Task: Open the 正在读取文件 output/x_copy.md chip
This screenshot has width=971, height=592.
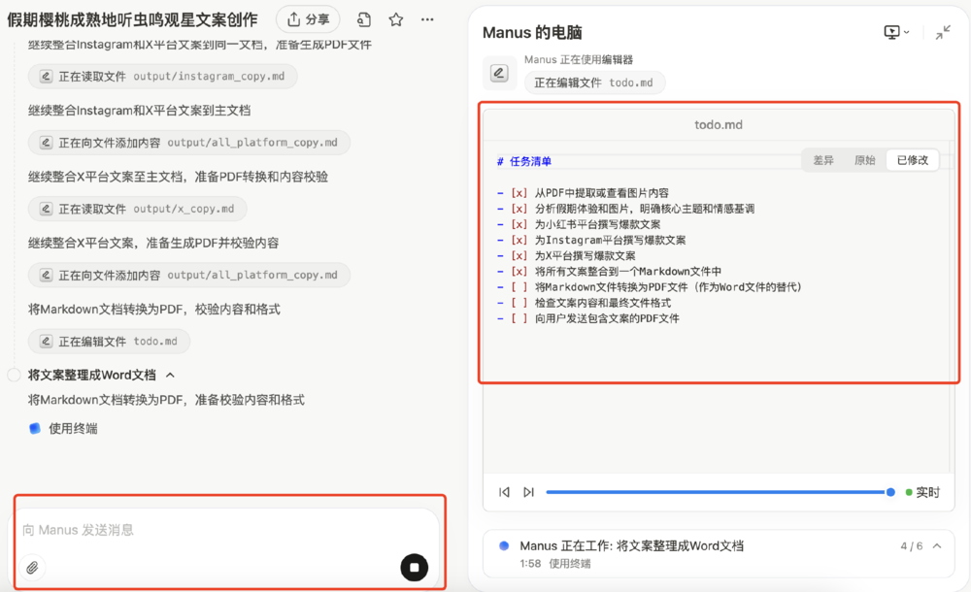Action: coord(137,209)
